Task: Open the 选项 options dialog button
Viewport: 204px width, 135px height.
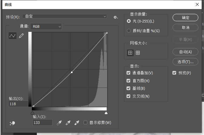Action: point(185,62)
